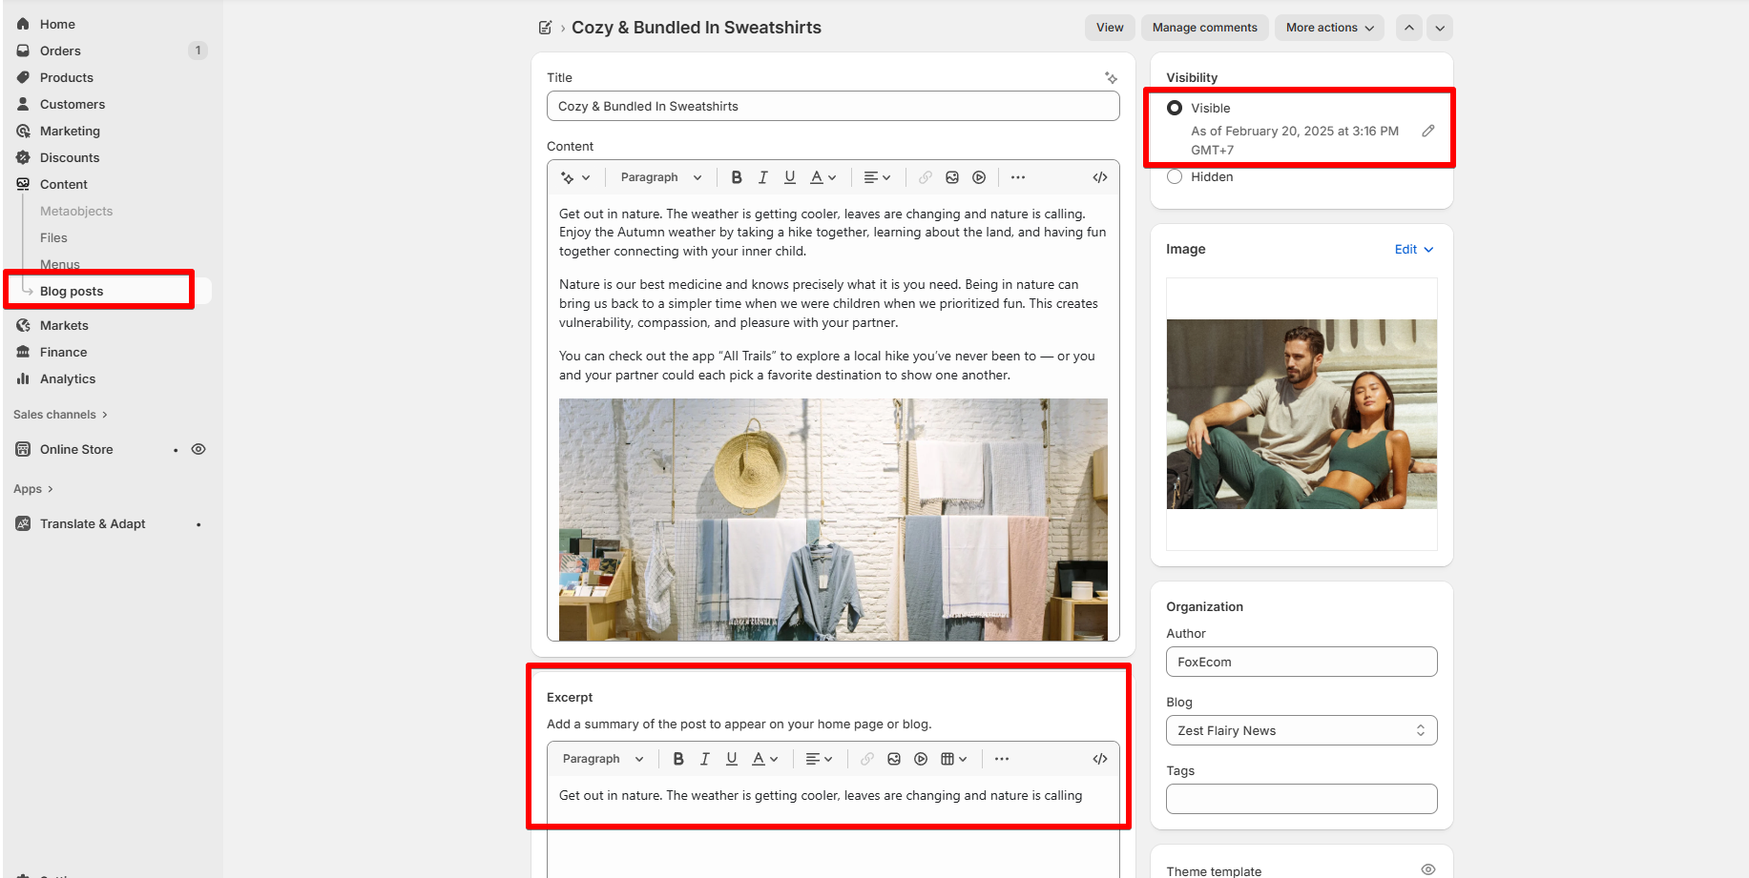Select the Hidden radio option
This screenshot has width=1749, height=878.
[1175, 176]
